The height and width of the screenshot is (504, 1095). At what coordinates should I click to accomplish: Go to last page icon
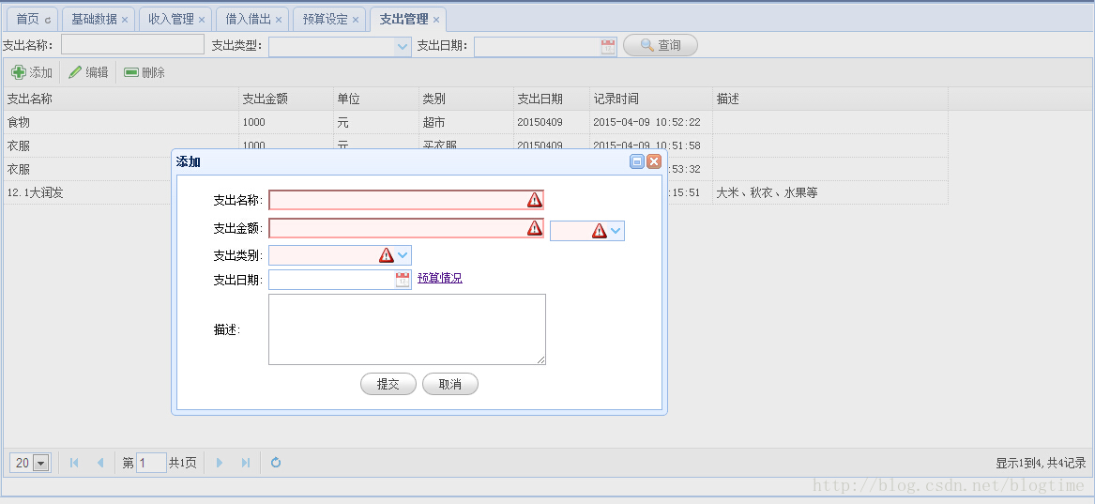pos(245,463)
